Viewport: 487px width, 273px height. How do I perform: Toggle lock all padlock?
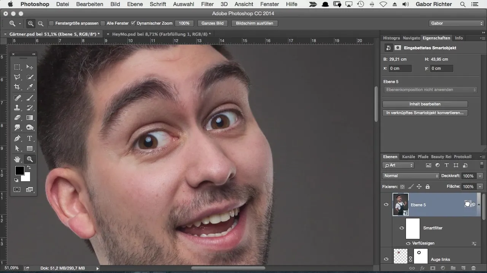coord(427,187)
